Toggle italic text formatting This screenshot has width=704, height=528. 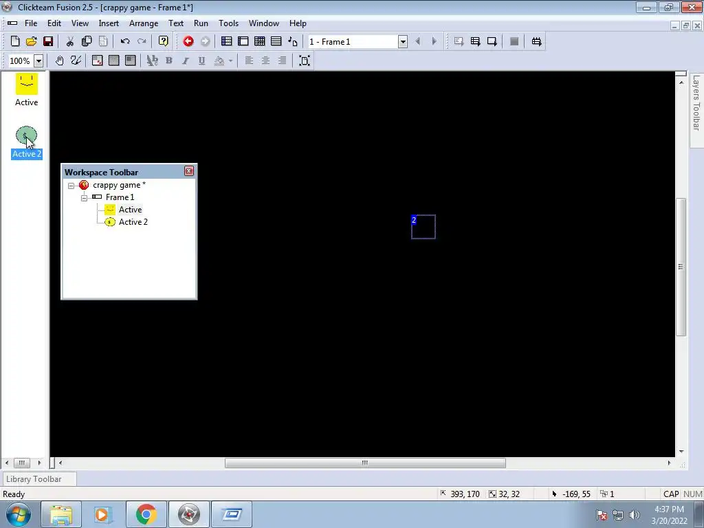pyautogui.click(x=186, y=60)
